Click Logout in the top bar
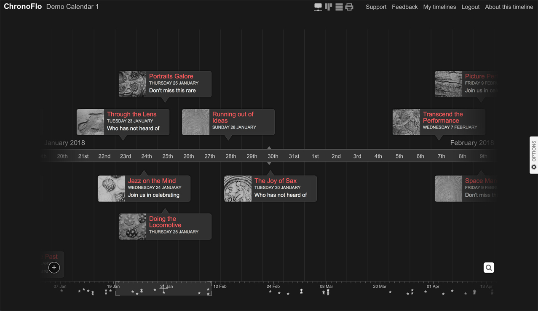Screen dimensions: 538x311 tap(470, 7)
